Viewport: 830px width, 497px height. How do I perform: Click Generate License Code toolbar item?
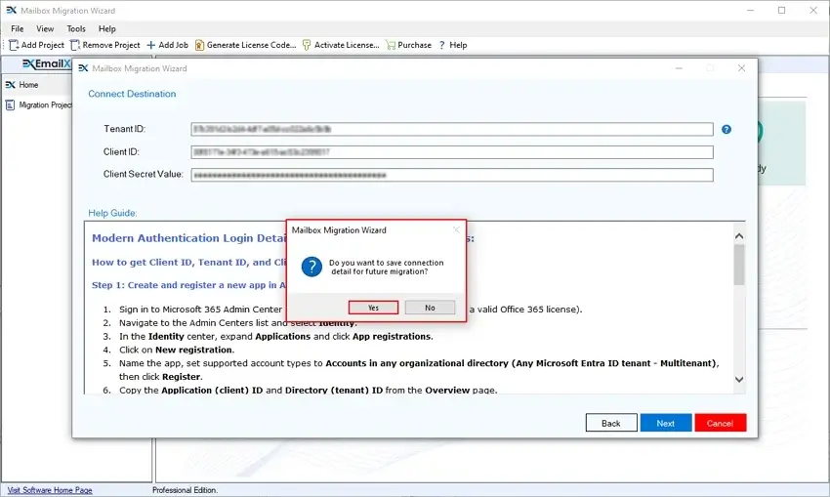pos(246,45)
